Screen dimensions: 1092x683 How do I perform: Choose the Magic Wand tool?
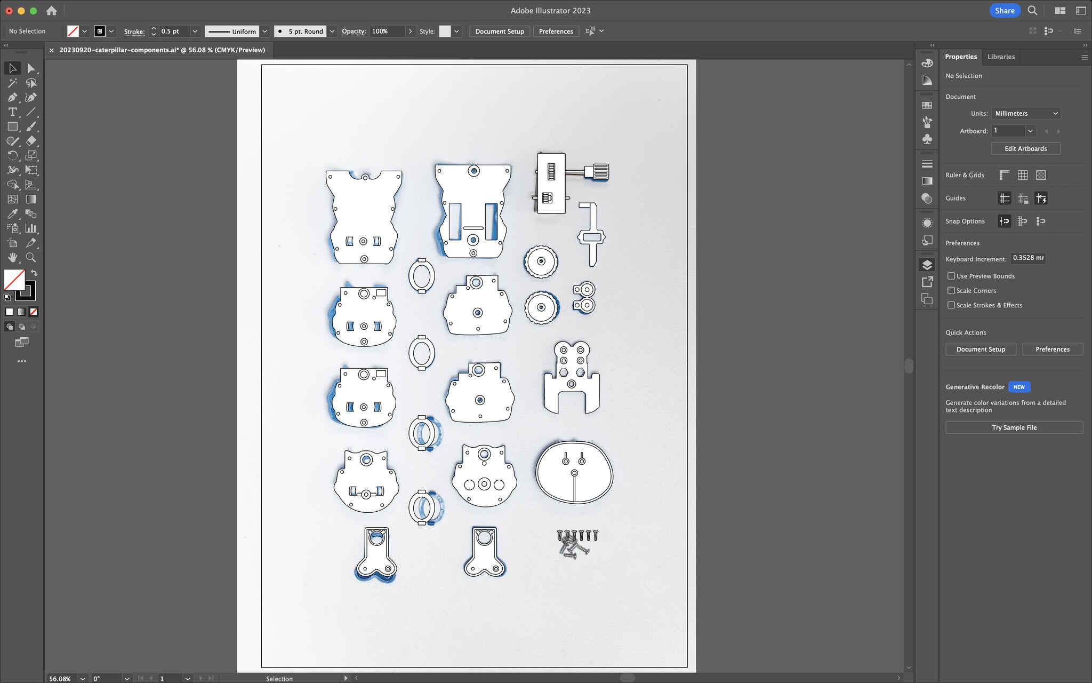tap(12, 83)
